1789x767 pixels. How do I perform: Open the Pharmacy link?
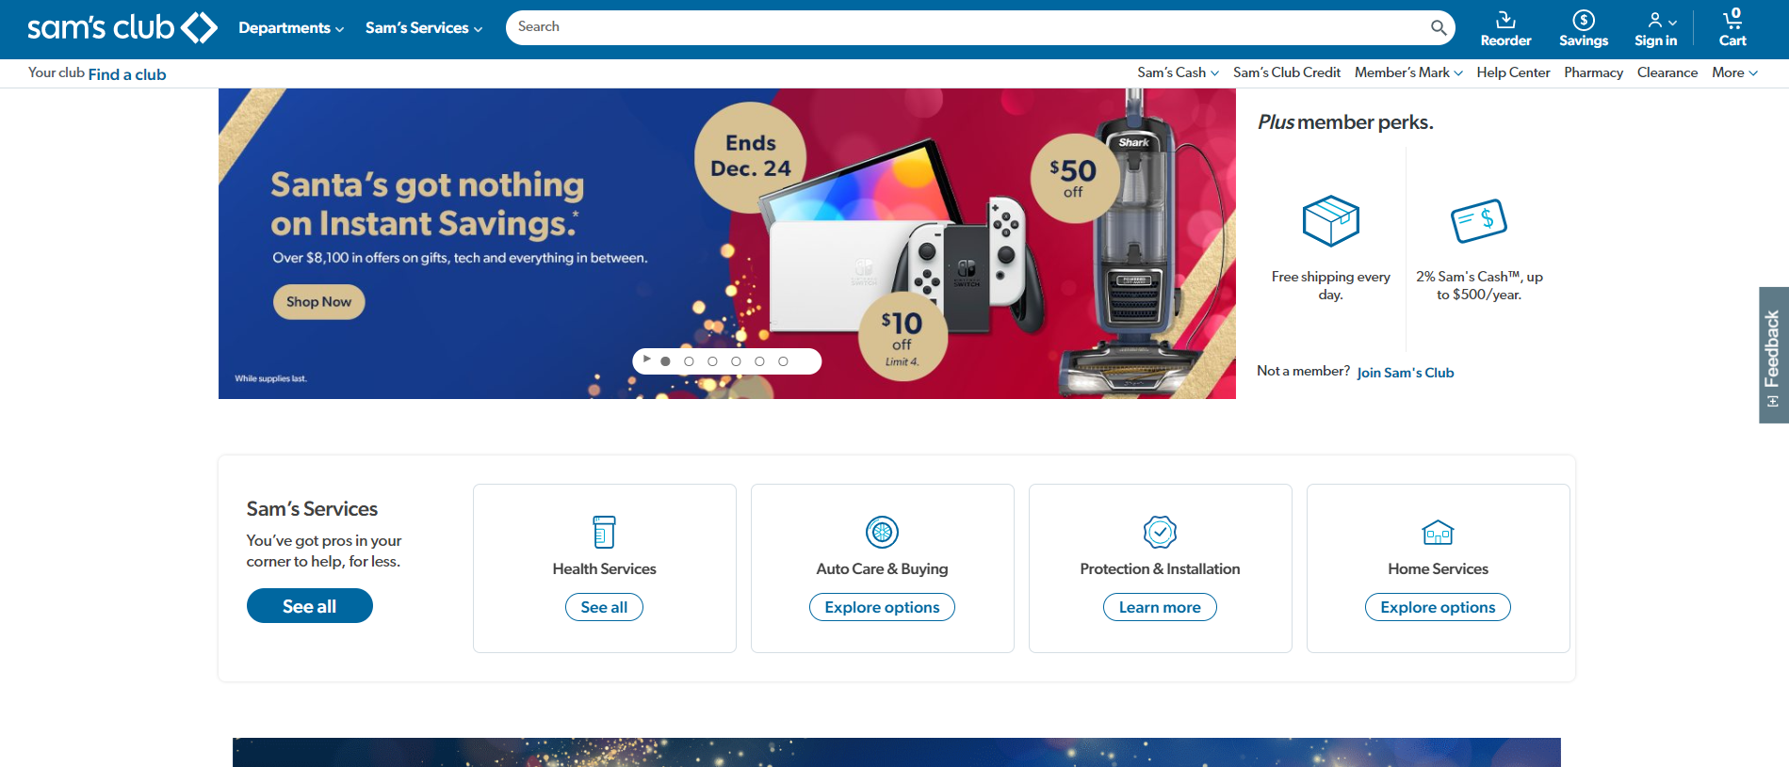click(x=1593, y=72)
